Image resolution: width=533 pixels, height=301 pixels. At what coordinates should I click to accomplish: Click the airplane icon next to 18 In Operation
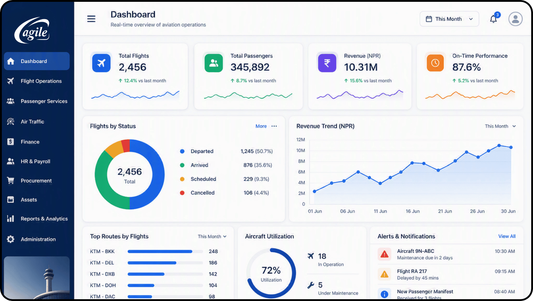click(311, 256)
